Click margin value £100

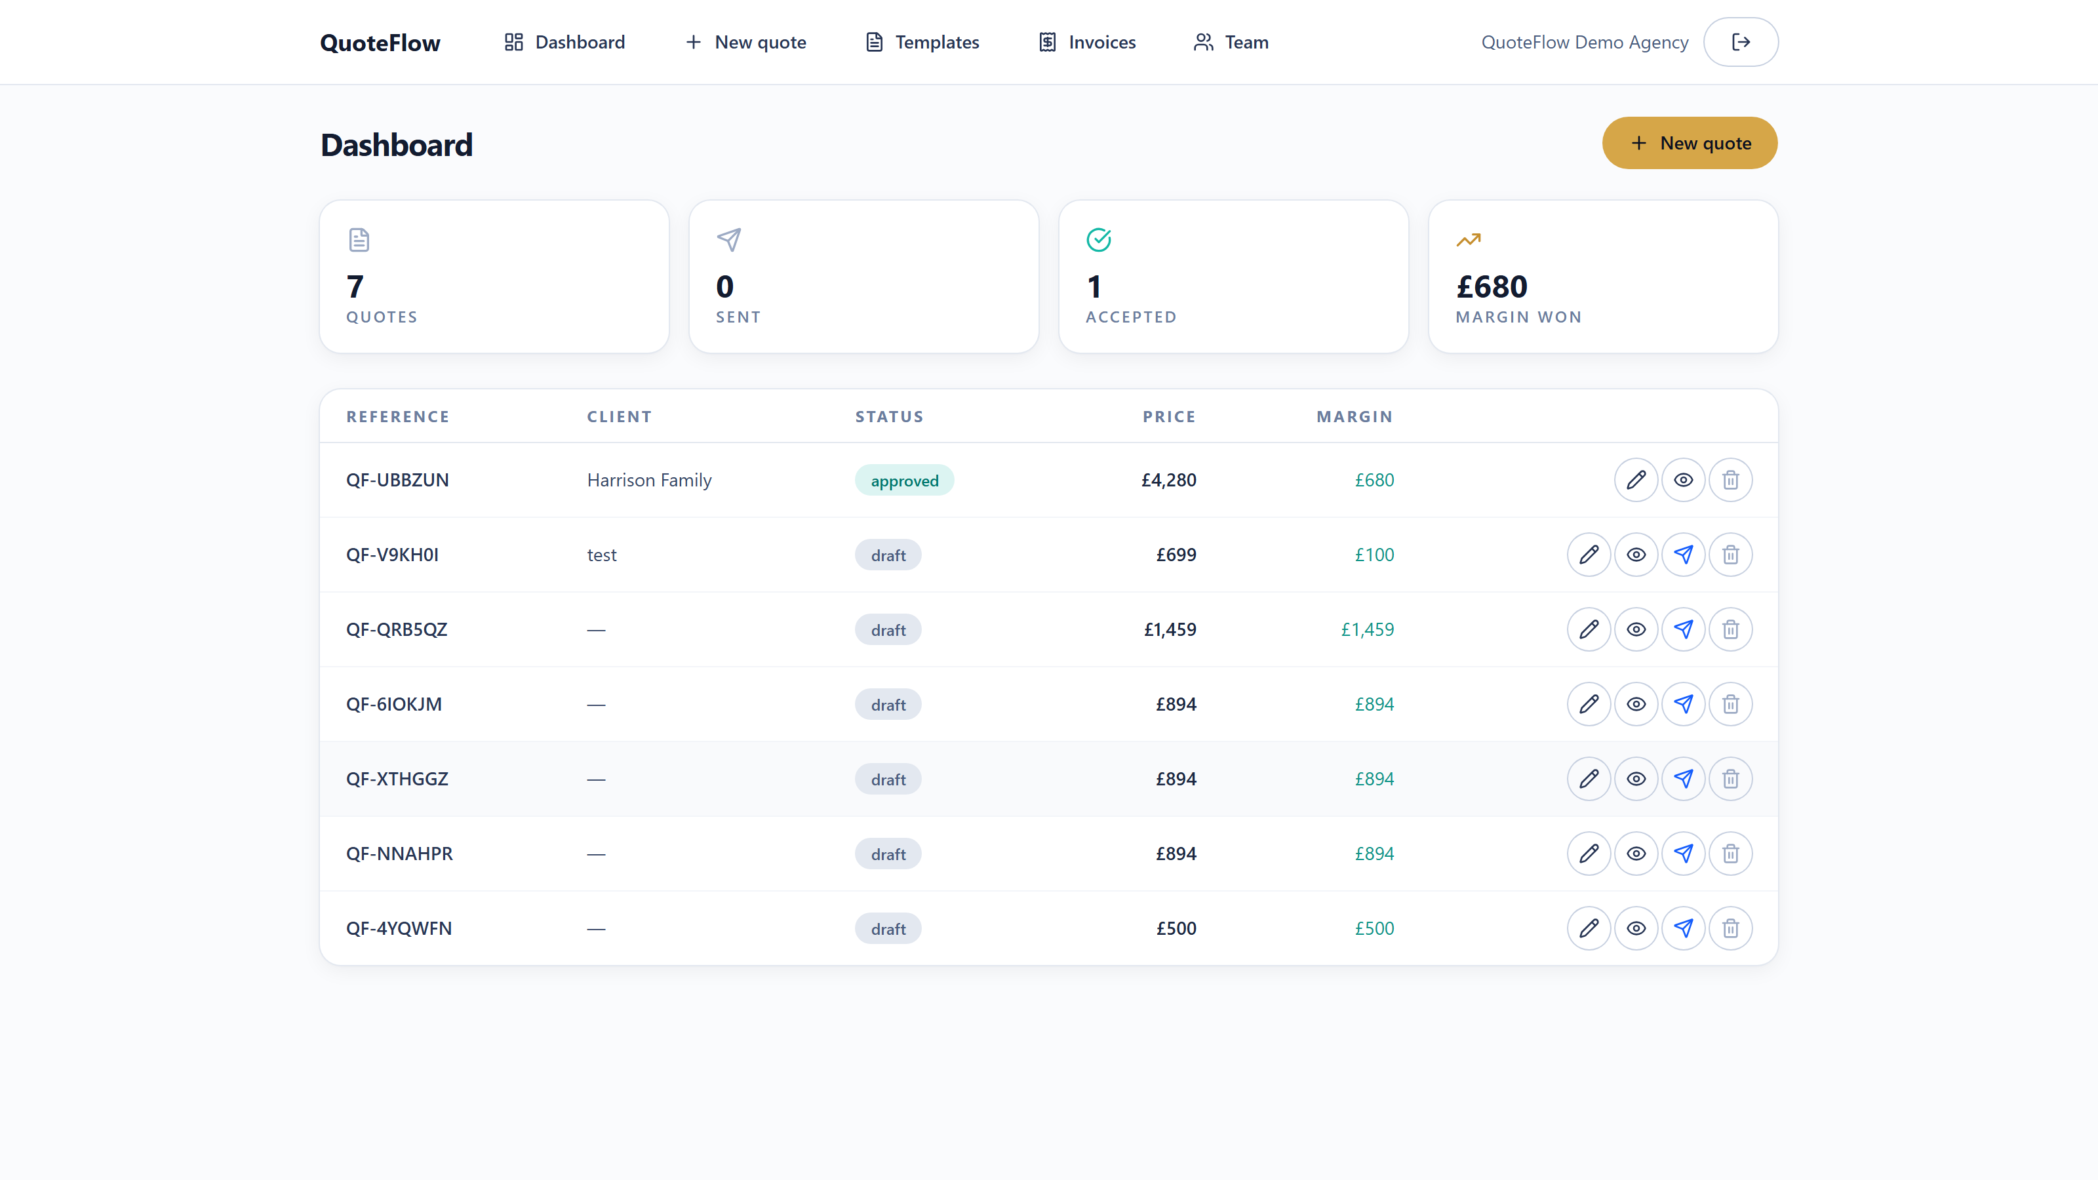pyautogui.click(x=1374, y=555)
